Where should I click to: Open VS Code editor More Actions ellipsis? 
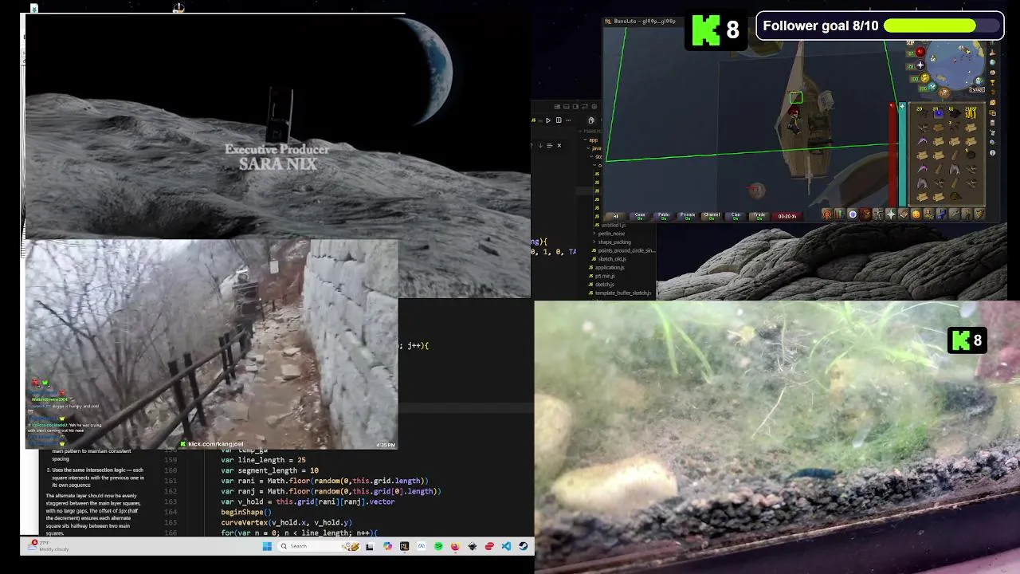tap(568, 120)
